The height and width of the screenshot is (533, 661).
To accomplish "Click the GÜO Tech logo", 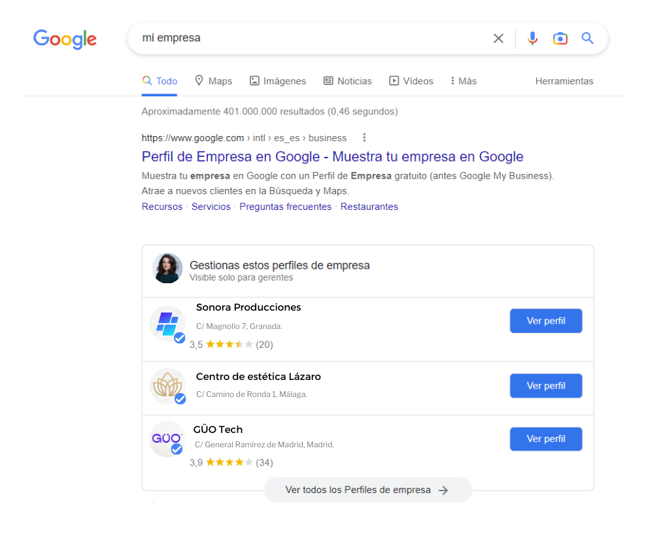I will (167, 439).
